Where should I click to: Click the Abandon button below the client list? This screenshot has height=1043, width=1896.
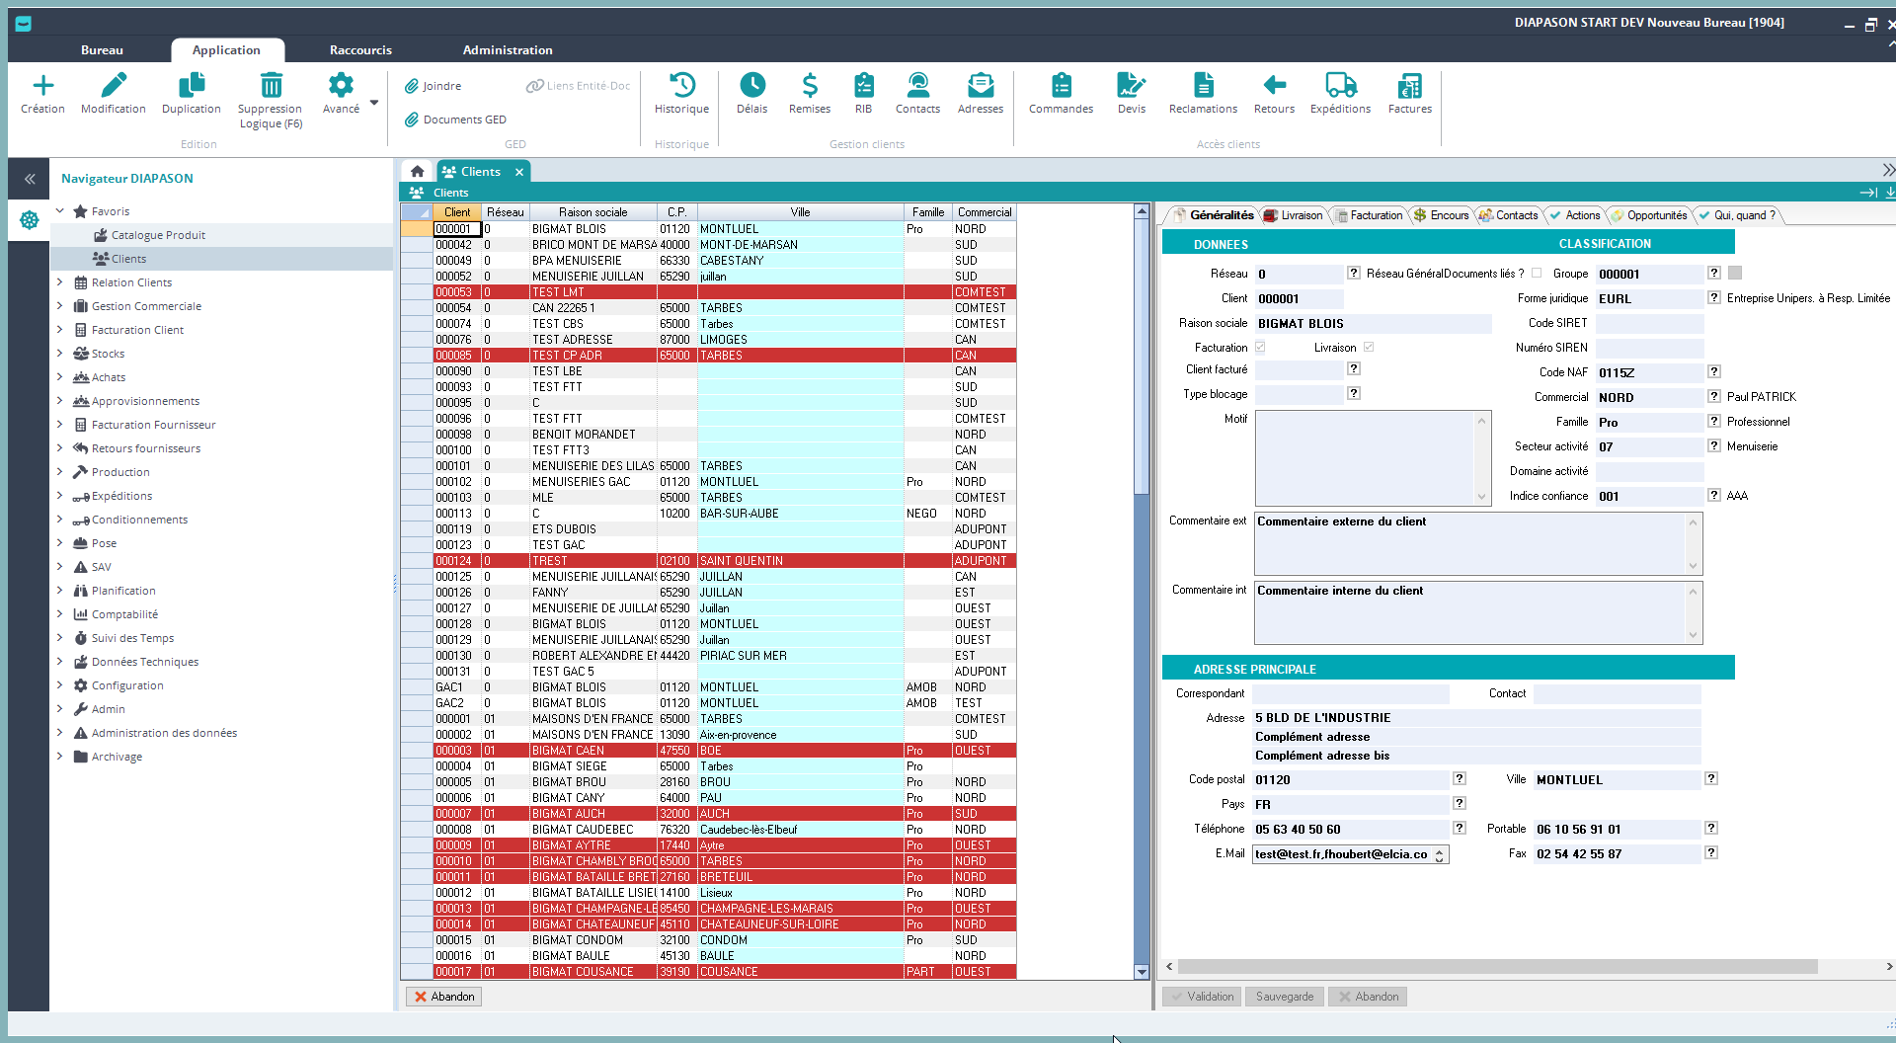pos(444,997)
